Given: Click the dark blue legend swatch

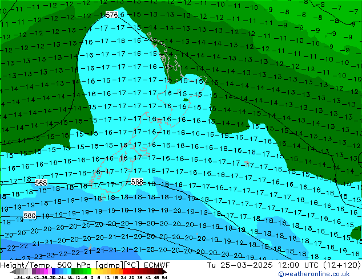Looking at the screenshot, I should coord(54,272).
